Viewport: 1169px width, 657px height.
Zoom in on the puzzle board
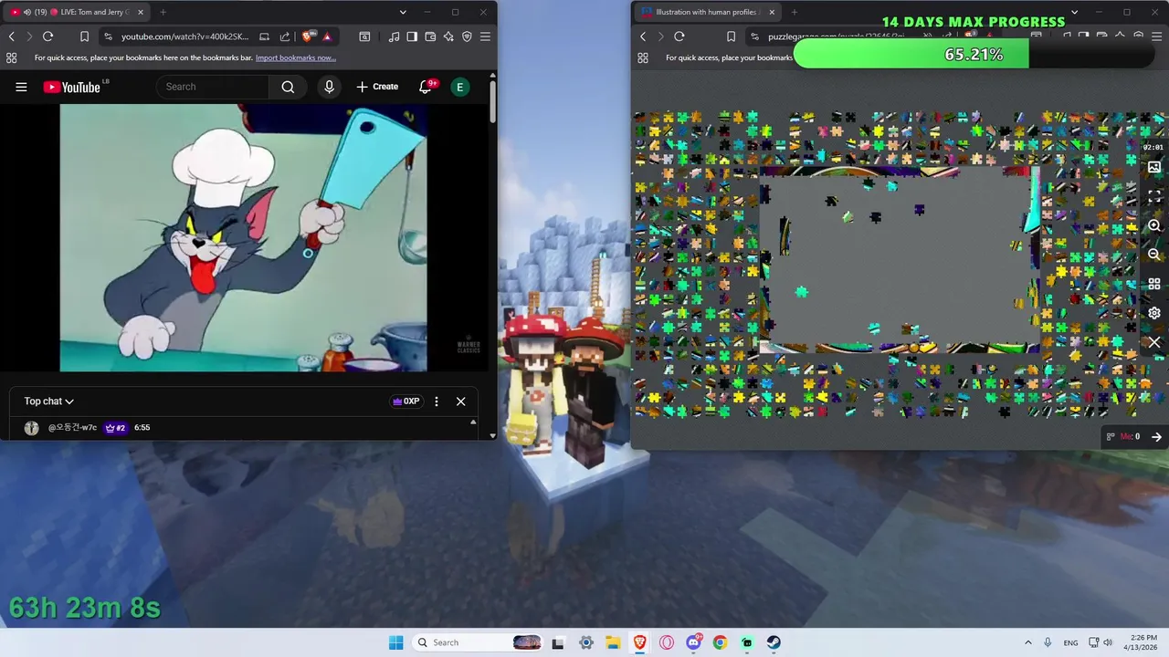pyautogui.click(x=1154, y=225)
